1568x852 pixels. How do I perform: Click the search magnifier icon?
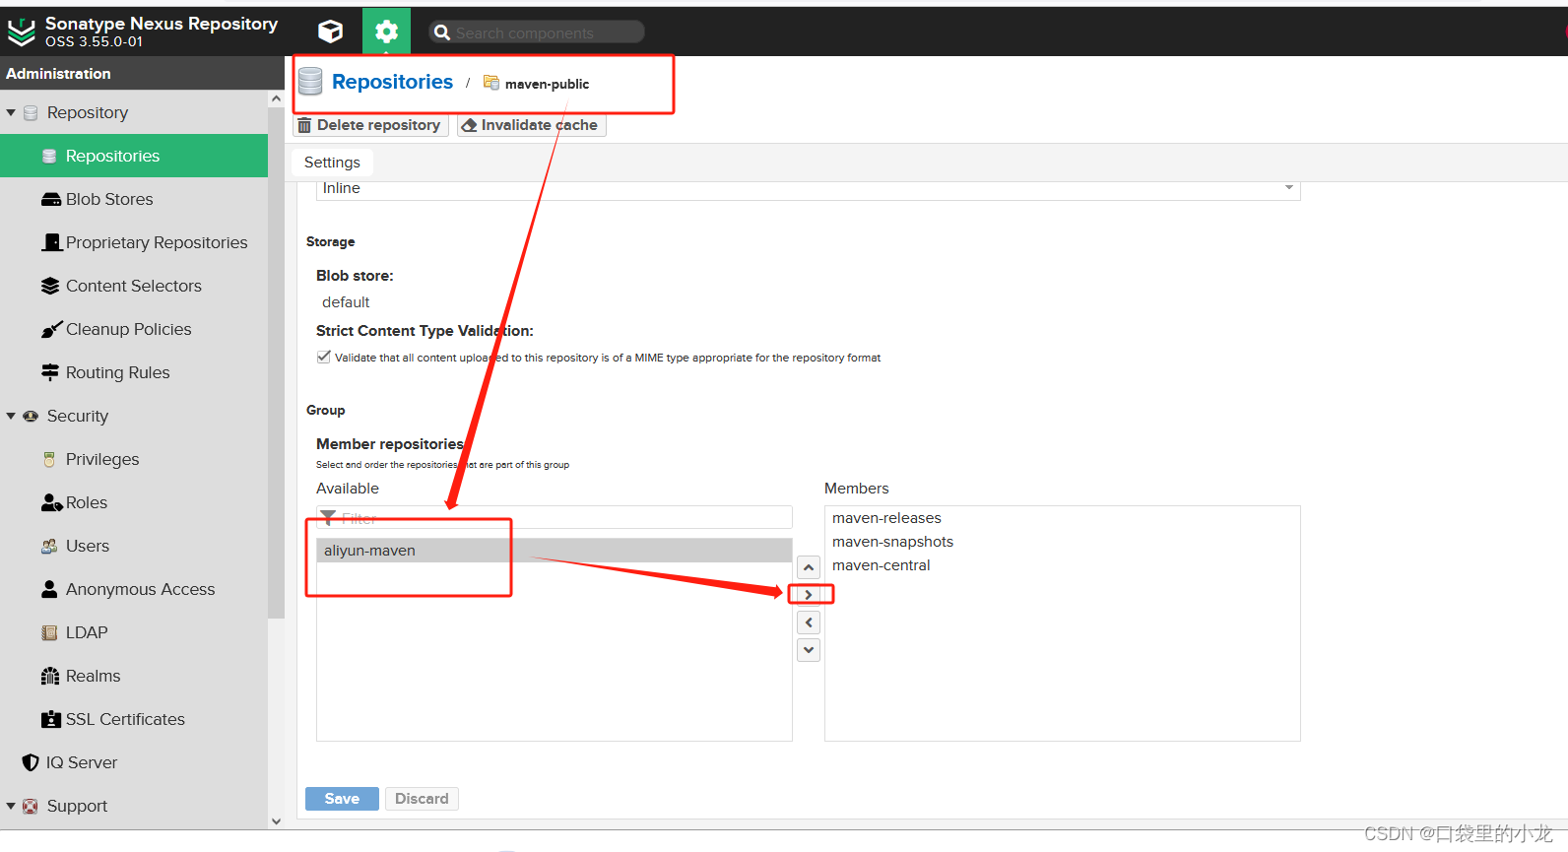point(442,33)
